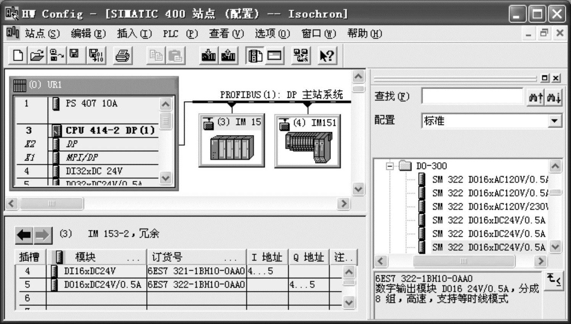Select the DI16xDC24V module cell

(97, 271)
